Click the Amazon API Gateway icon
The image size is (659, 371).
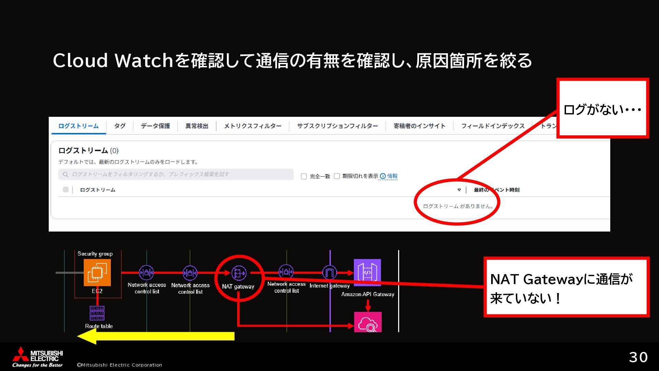pyautogui.click(x=367, y=272)
